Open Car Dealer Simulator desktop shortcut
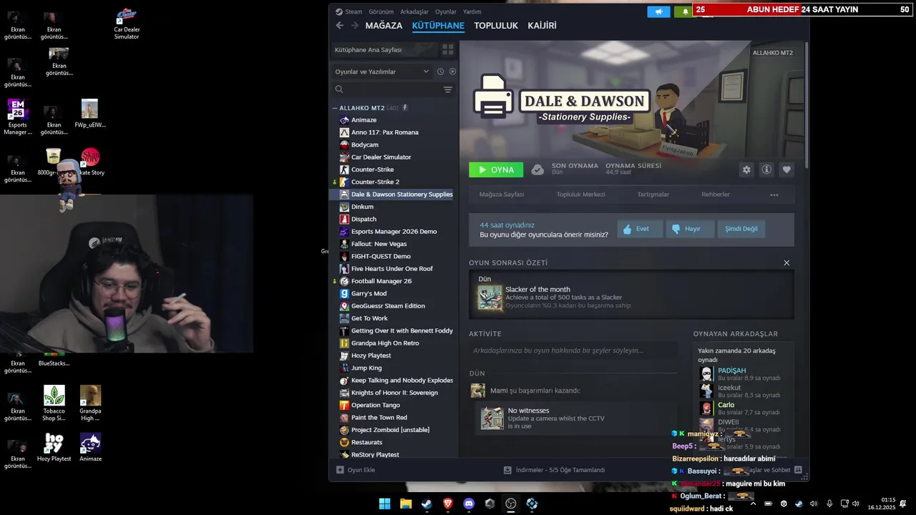The image size is (916, 515). pos(127,24)
